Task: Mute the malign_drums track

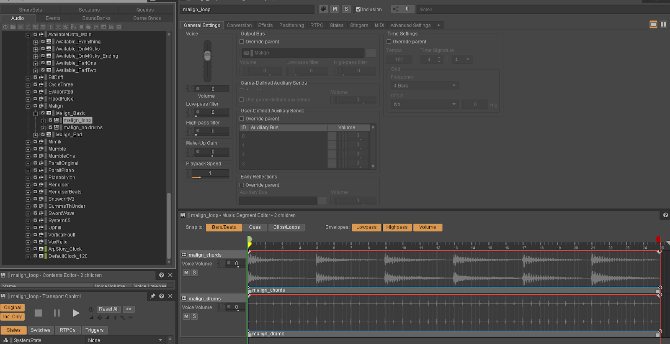Action: click(x=186, y=316)
